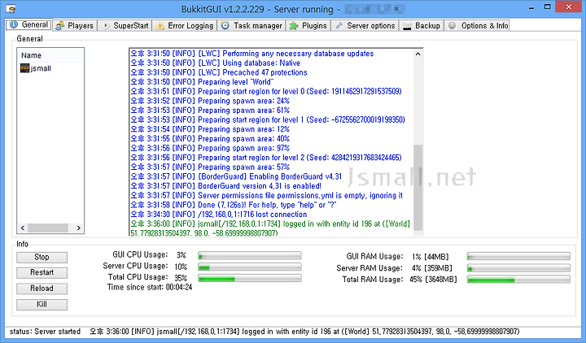586x343 pixels.
Task: Click log line 'Enabling BorderGuard v4.31'
Action: pos(236,176)
